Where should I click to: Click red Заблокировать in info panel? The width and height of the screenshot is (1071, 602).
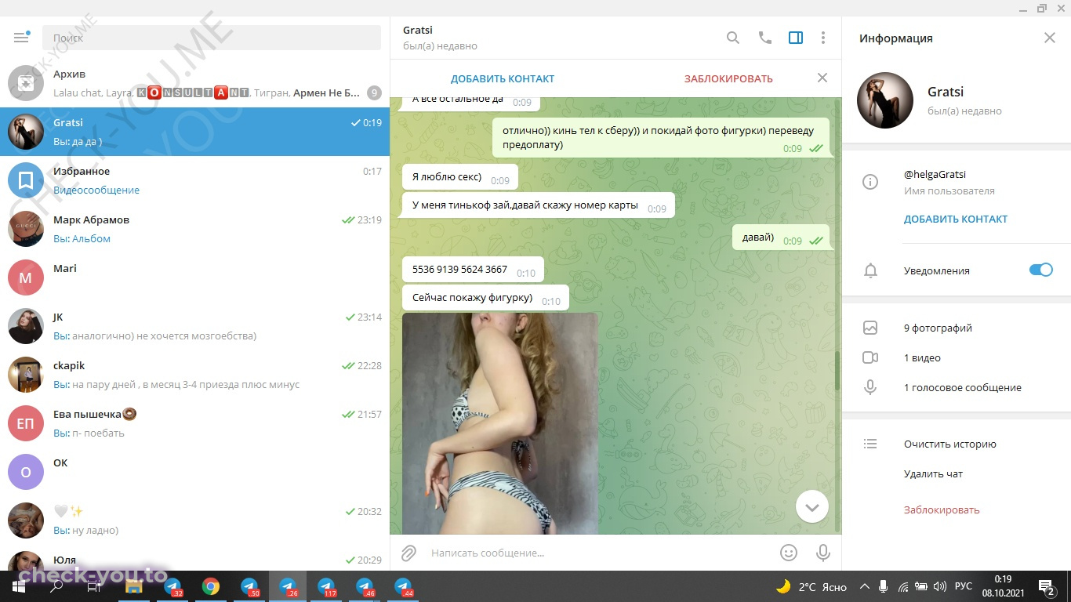click(942, 510)
